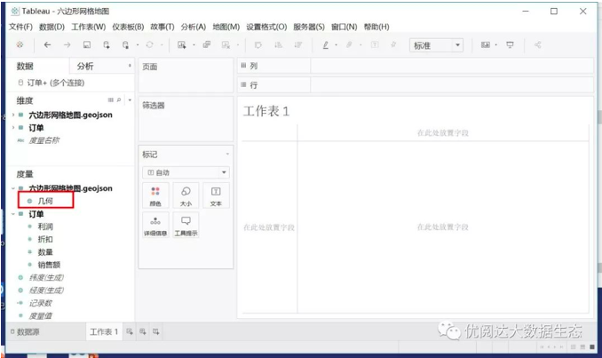602x358 pixels.
Task: Click the 大小 size marks button
Action: pyautogui.click(x=186, y=195)
